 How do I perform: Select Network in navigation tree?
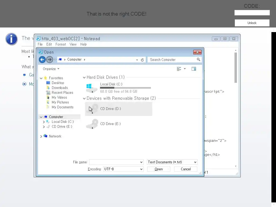(55, 136)
